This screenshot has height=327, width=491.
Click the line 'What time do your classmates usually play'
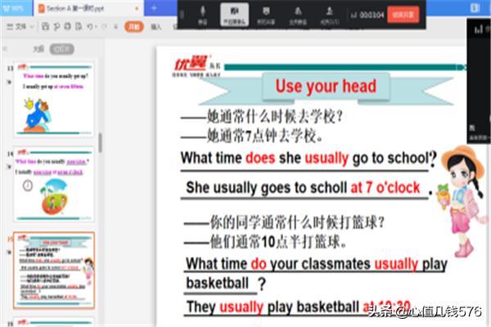click(317, 264)
